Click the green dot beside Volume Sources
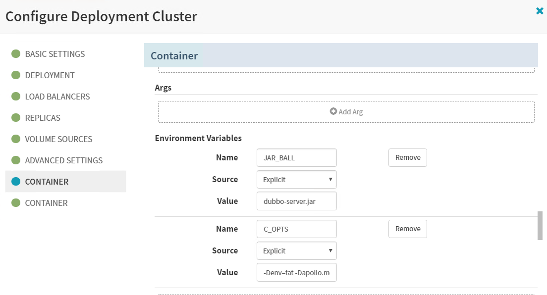This screenshot has height=295, width=547. 16,139
